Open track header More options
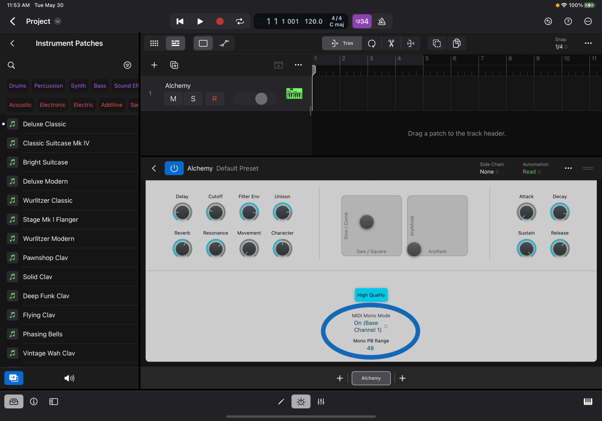The width and height of the screenshot is (602, 421). (298, 65)
